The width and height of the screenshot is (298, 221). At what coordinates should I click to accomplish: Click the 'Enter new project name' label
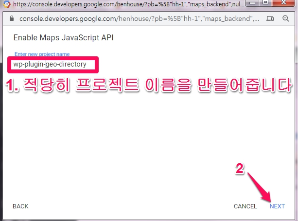[x=42, y=54]
